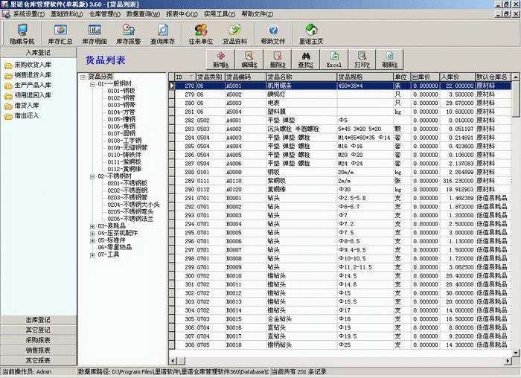Click the 隐藏导航 toolbar icon

(22, 34)
